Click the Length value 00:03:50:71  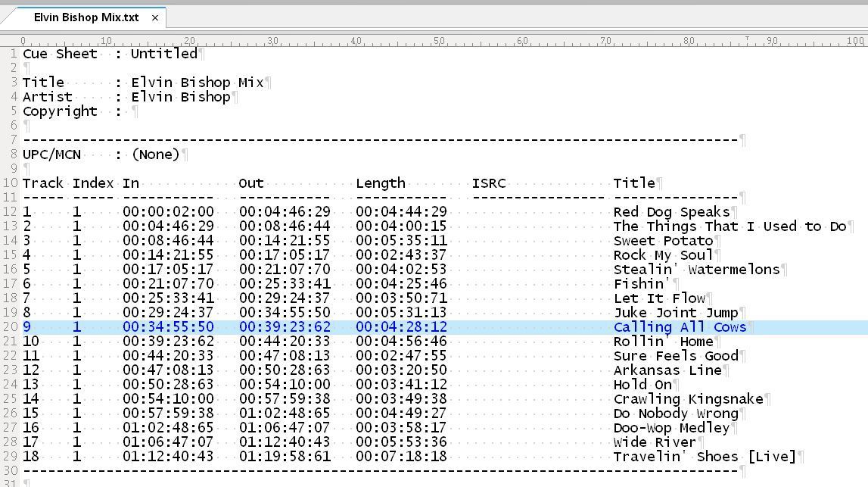401,298
